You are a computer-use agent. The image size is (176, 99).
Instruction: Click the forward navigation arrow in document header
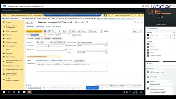tap(31, 23)
